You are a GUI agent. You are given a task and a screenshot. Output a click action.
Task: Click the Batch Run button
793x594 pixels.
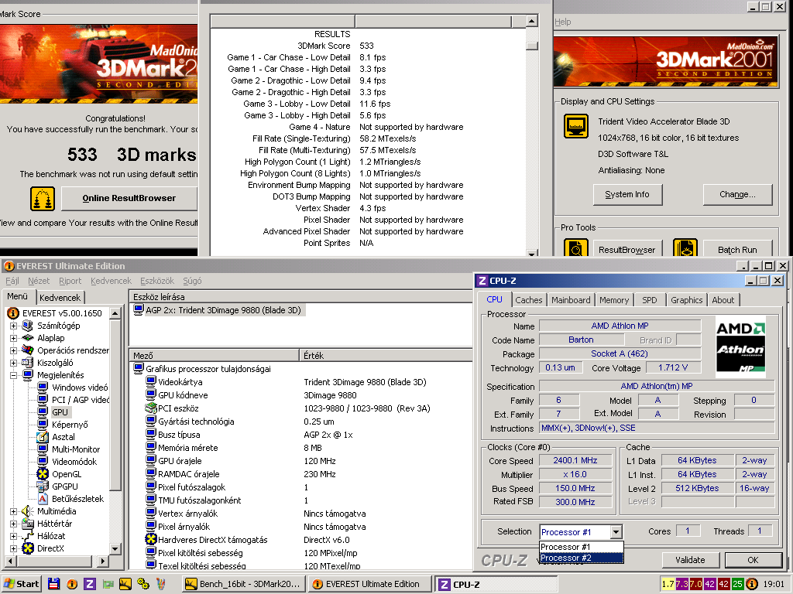(x=737, y=250)
